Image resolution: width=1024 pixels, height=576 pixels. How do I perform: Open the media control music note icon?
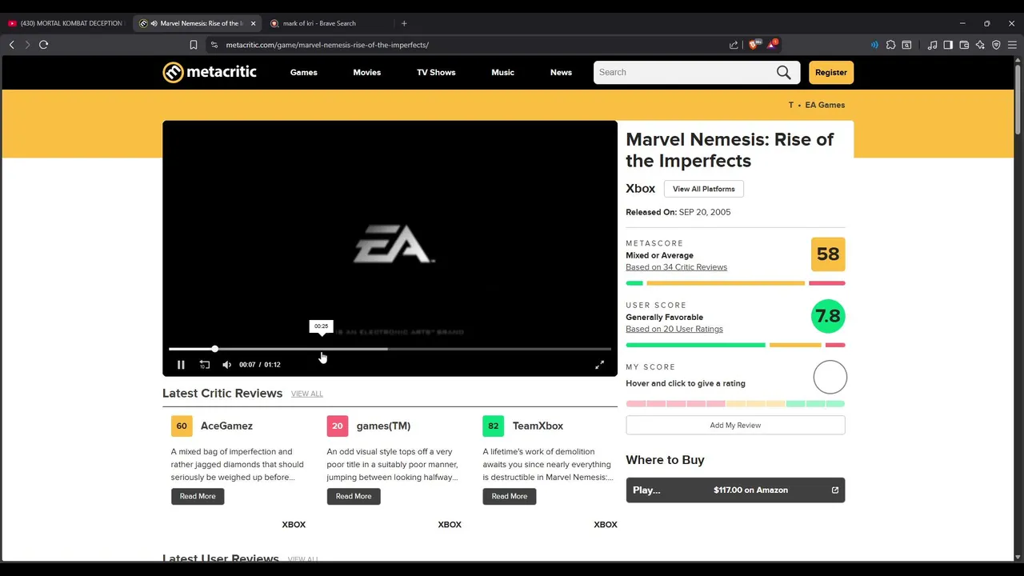click(x=932, y=45)
